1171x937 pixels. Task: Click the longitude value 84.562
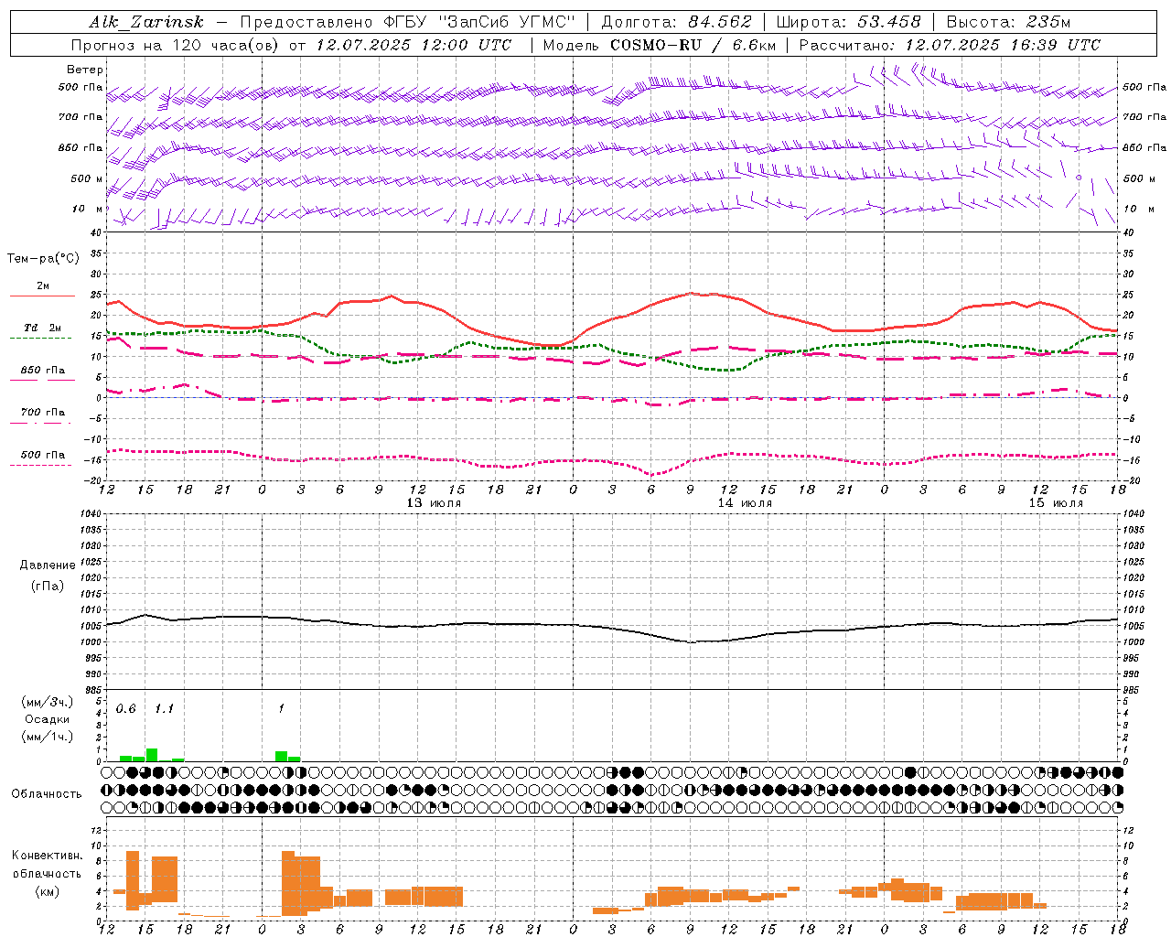(x=721, y=22)
